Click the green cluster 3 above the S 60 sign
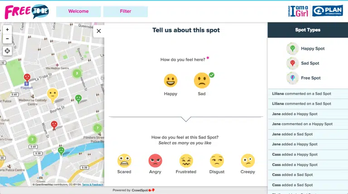Screen dimensions: 348x194 point(32,139)
